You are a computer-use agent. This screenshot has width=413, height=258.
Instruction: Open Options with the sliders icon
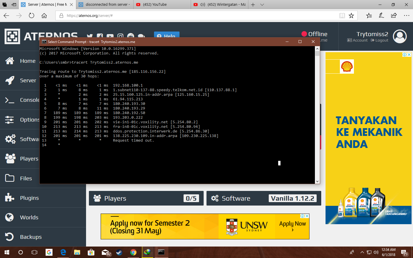(x=20, y=120)
